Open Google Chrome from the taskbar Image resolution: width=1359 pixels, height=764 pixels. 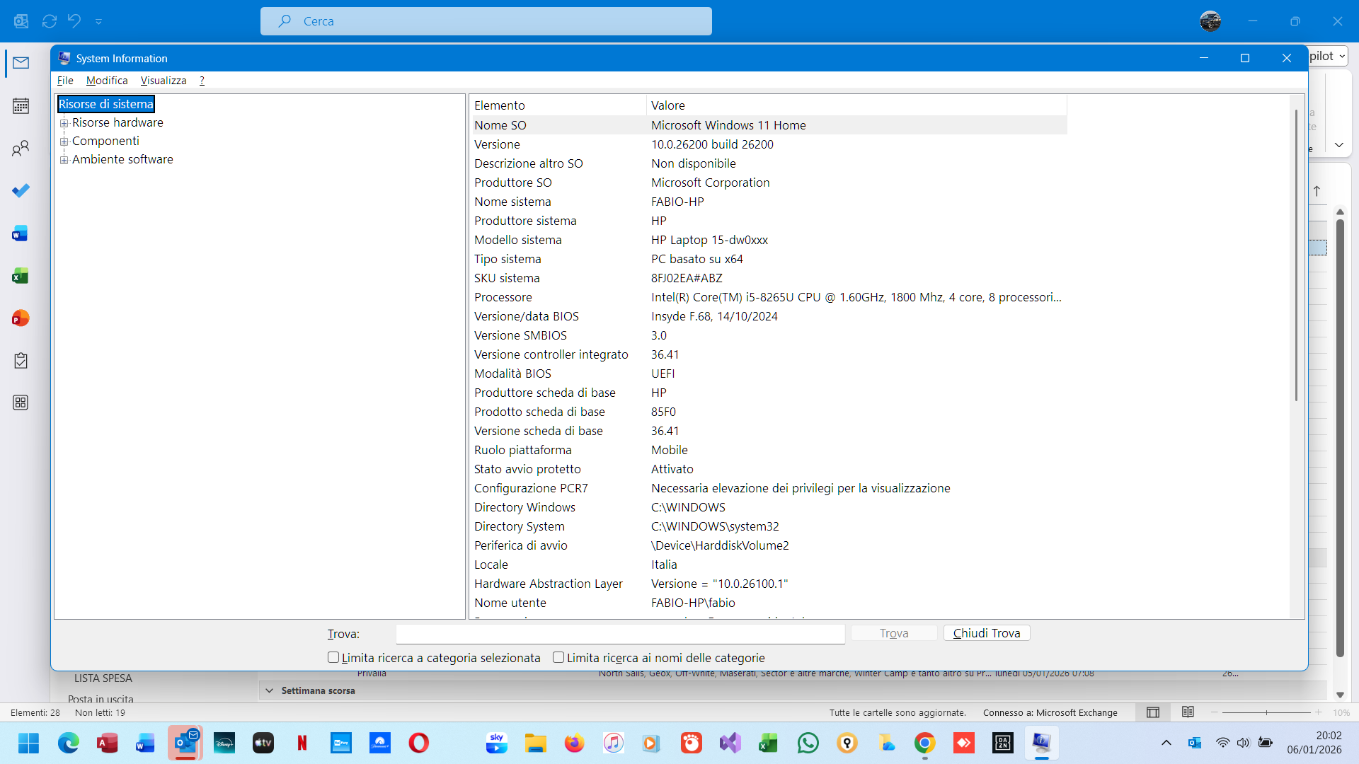tap(924, 743)
